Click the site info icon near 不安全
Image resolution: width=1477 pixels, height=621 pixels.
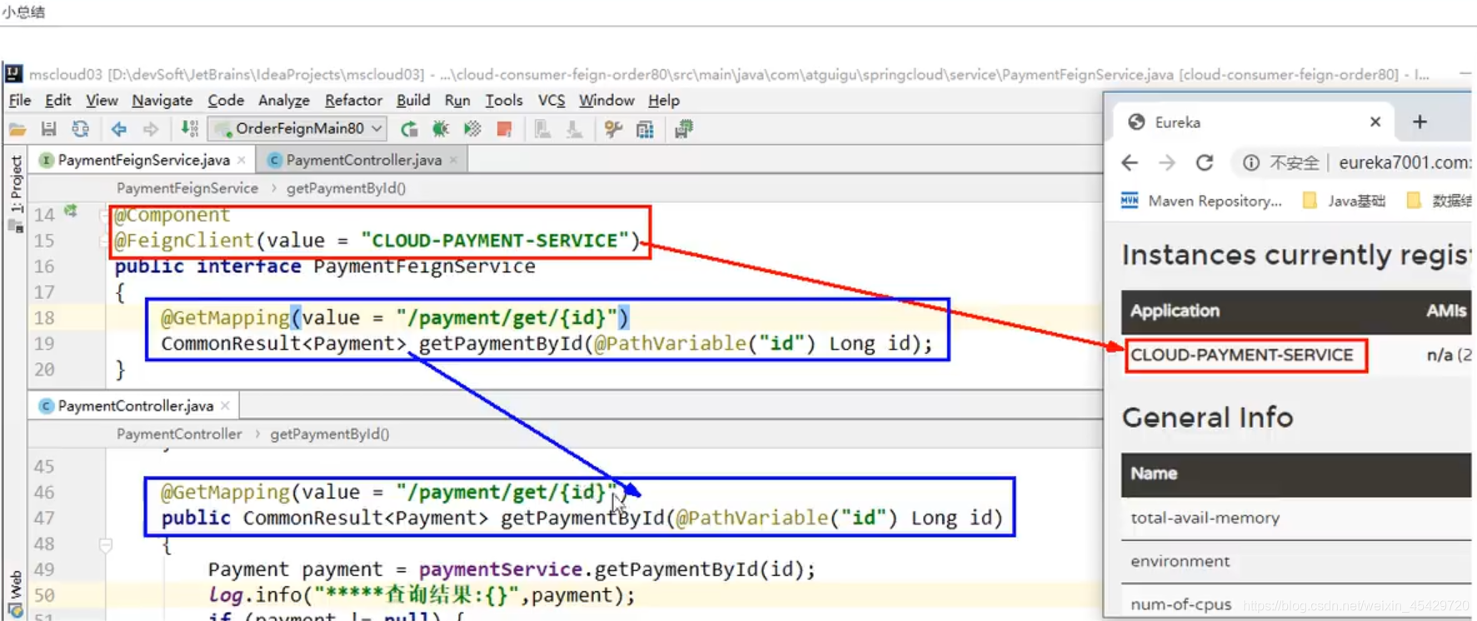click(x=1250, y=163)
